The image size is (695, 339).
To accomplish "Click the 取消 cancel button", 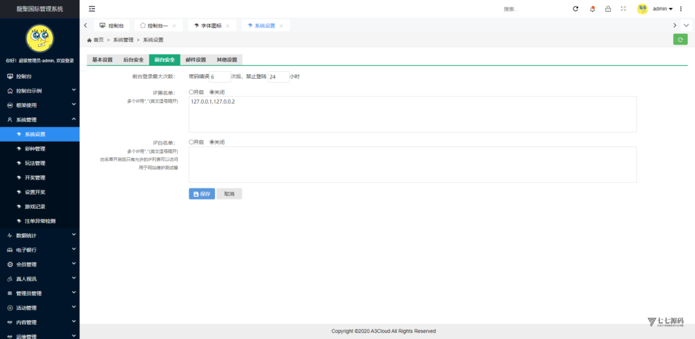I will (x=229, y=194).
